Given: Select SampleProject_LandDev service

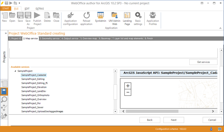Looking at the screenshot, I should tap(34, 91).
